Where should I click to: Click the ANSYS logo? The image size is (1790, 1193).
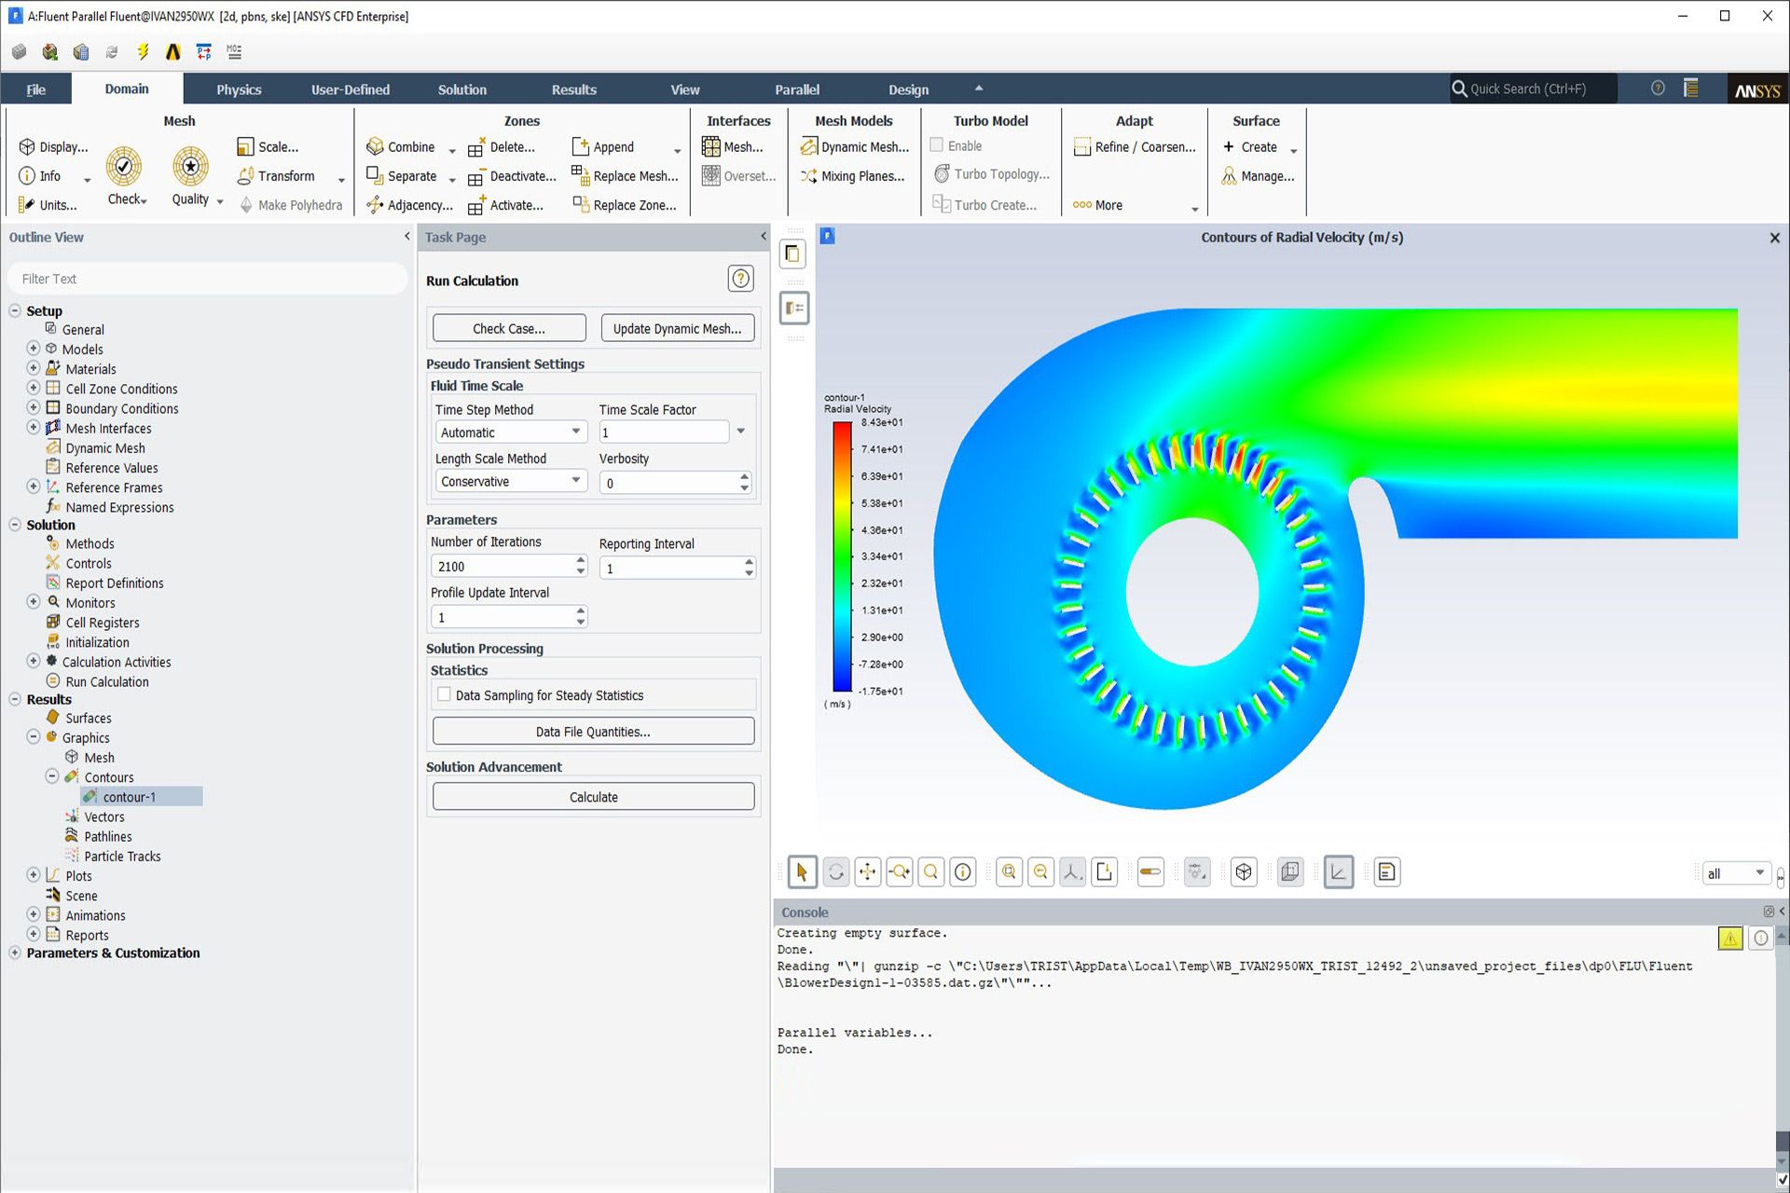pos(1757,89)
